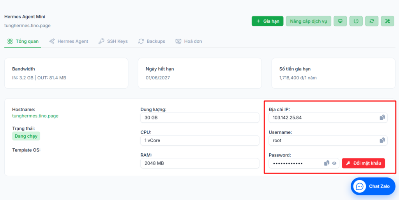Click the expiry date 01/06/2027
The image size is (399, 200).
click(158, 78)
